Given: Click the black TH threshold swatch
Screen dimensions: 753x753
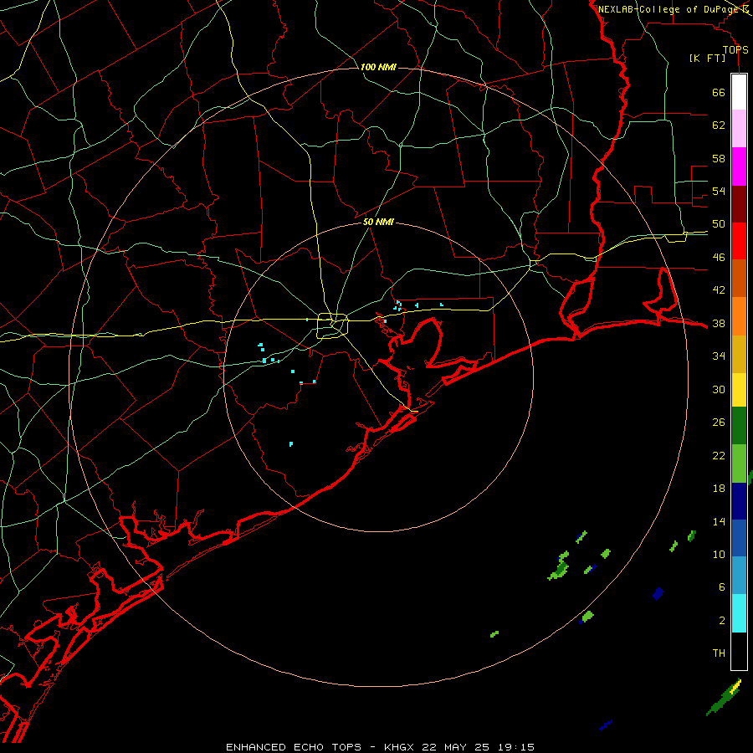Looking at the screenshot, I should (x=739, y=651).
